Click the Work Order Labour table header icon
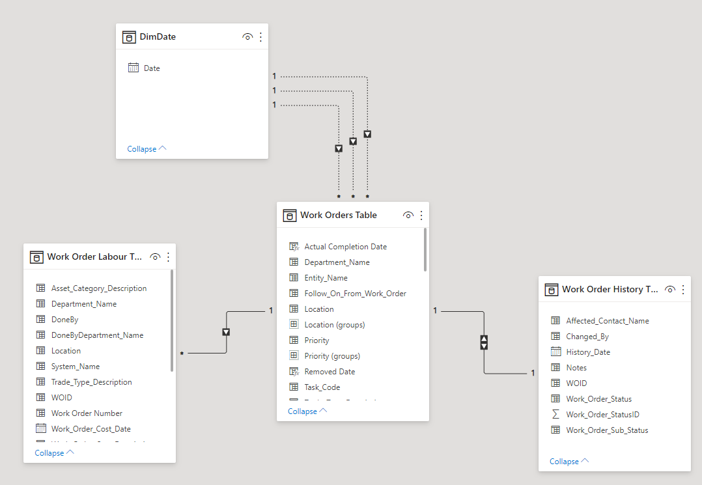This screenshot has width=702, height=485. [36, 257]
